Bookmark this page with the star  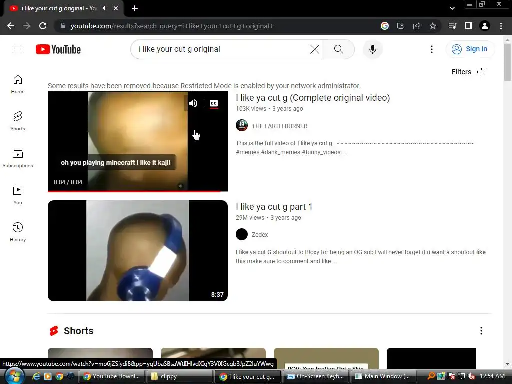(x=433, y=26)
